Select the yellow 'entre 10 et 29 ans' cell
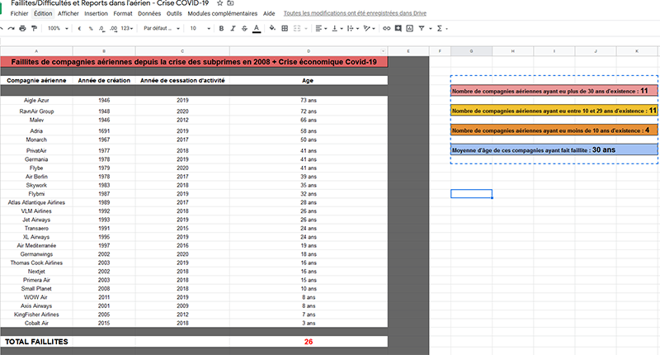 point(554,111)
